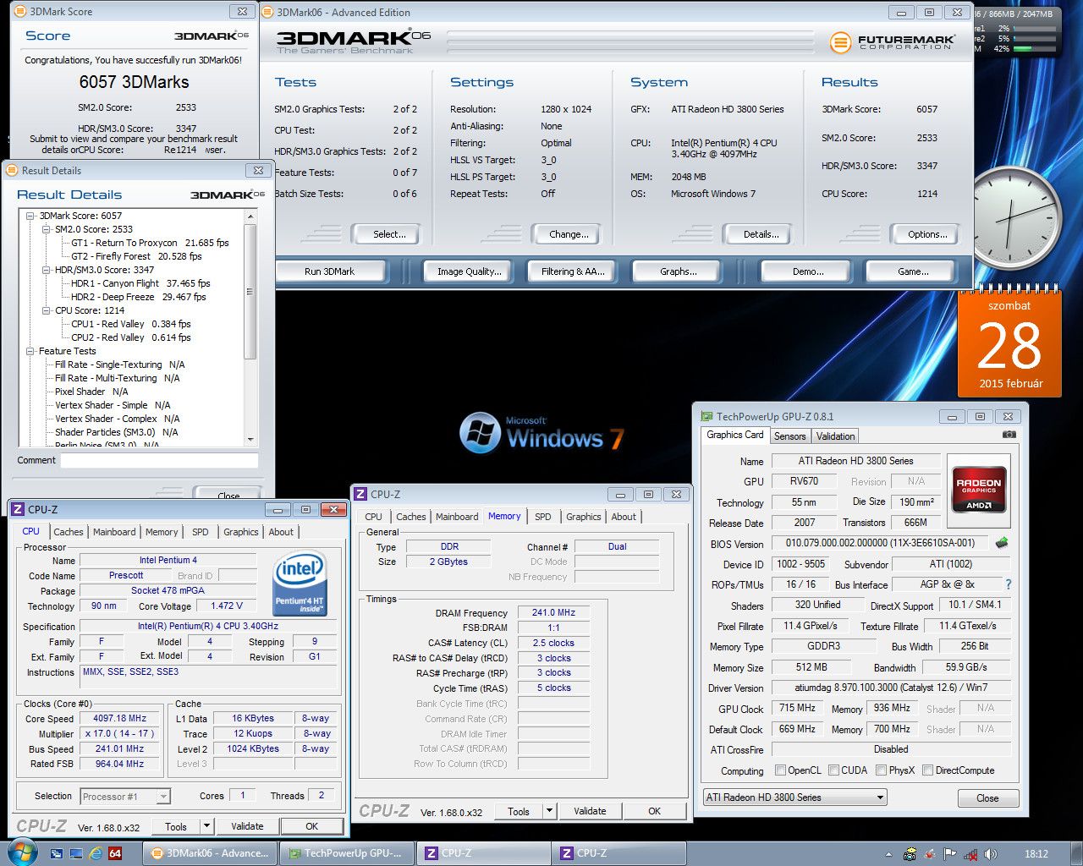The image size is (1083, 866).
Task: Click Change... under Settings
Action: 569,234
